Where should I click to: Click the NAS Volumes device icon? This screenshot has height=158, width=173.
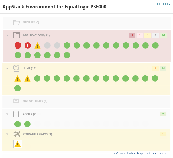pos(16,101)
